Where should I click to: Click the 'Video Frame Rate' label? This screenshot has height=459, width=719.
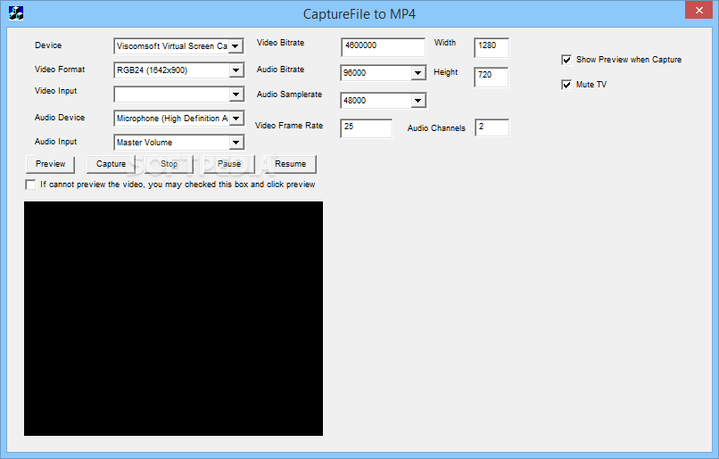tap(289, 126)
